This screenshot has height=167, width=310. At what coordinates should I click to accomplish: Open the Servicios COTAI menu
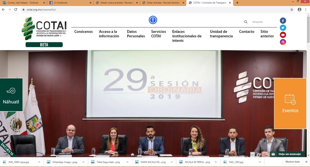click(159, 34)
